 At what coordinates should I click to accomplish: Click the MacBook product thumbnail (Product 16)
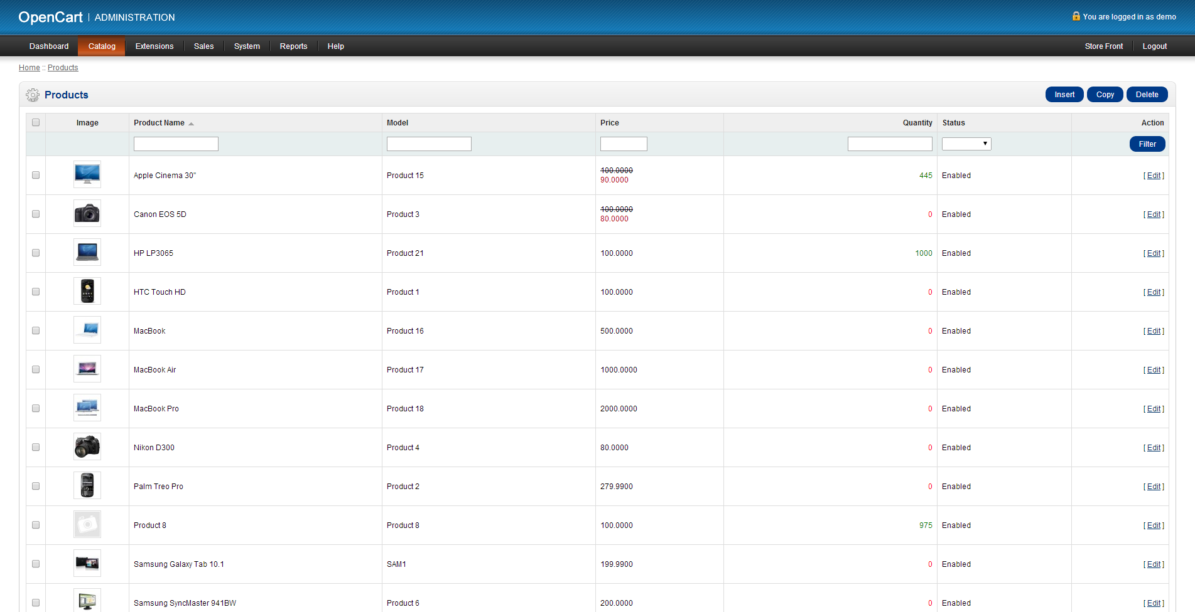[x=87, y=330]
